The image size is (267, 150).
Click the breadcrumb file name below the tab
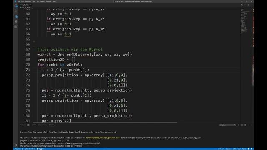tap(26, 8)
